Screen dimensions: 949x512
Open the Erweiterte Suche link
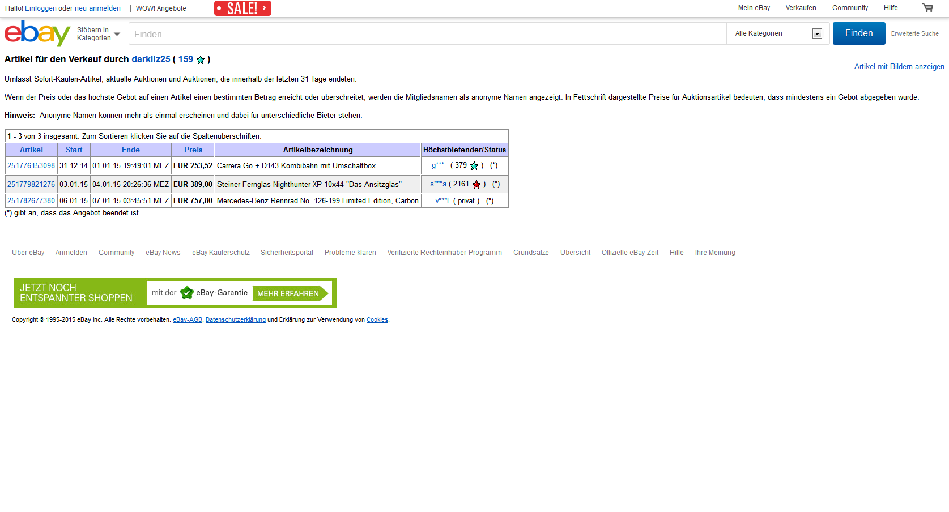coord(914,34)
